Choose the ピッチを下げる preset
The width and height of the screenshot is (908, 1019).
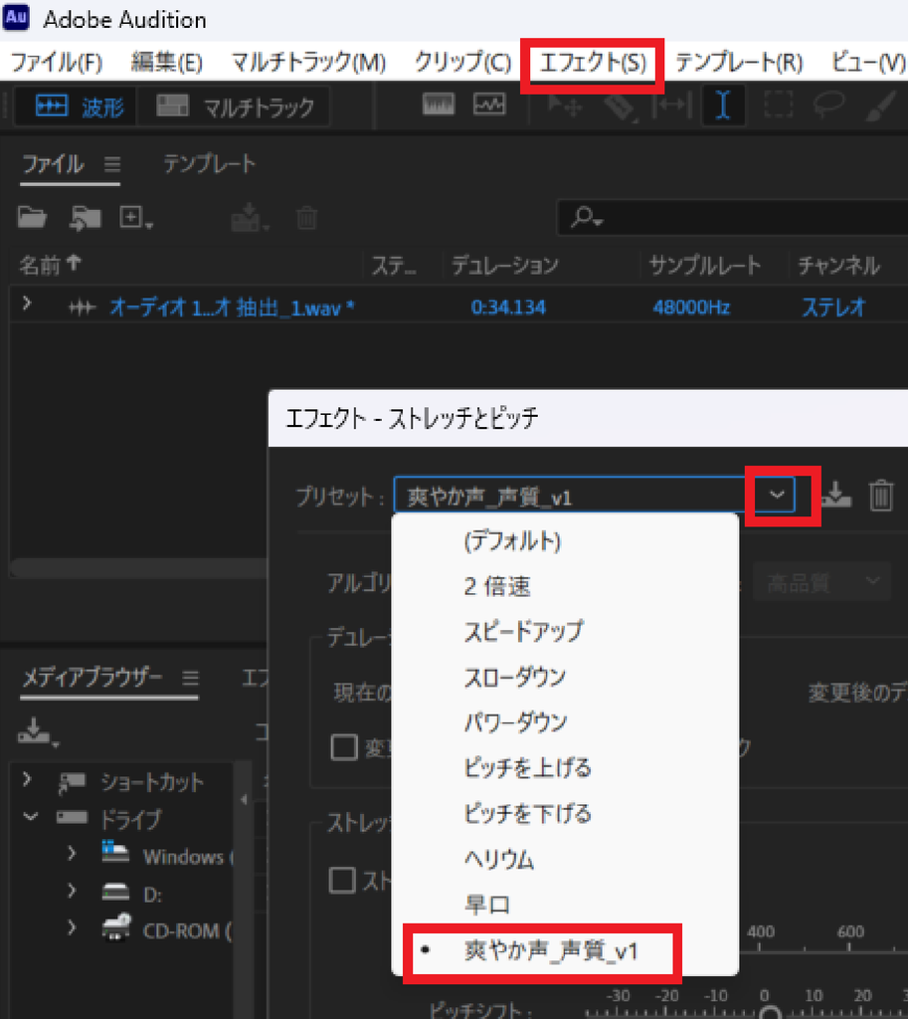527,814
